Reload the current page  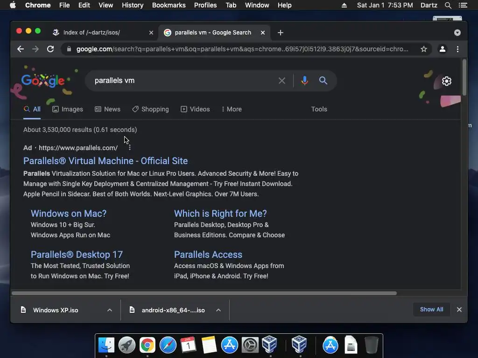(50, 49)
